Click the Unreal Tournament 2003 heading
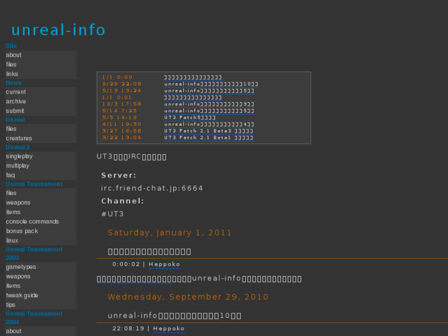Image resolution: width=448 pixels, height=336 pixels. click(34, 253)
